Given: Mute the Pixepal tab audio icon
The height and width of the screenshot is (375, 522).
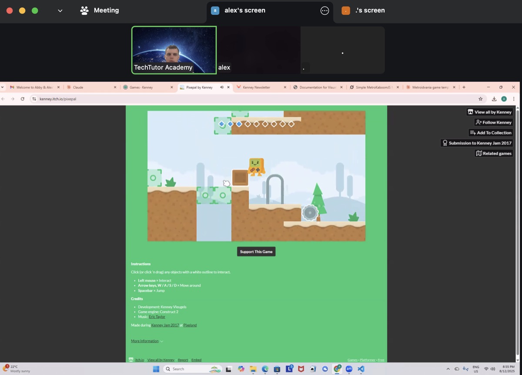Looking at the screenshot, I should pos(221,87).
